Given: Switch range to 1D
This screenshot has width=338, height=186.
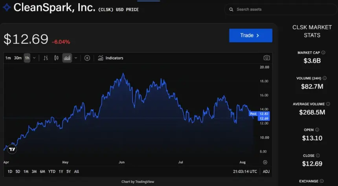Looking at the screenshot, I should pos(10,171).
